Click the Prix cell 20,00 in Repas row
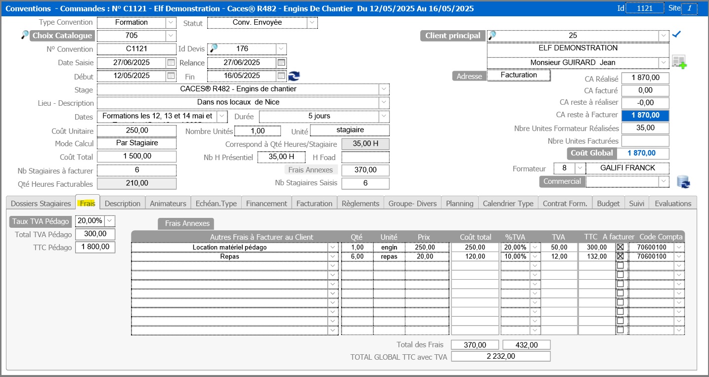 pos(427,256)
